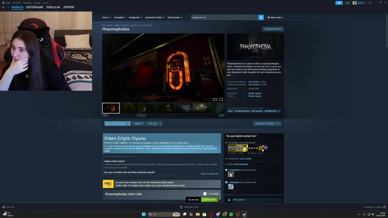Screen dimensions: 388x218
Task: Switch to the MAĞAZA tab
Action: [x=17, y=7]
